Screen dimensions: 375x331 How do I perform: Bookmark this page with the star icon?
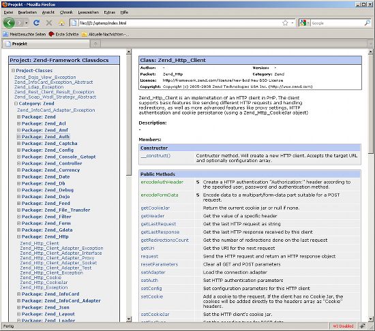[x=285, y=23]
